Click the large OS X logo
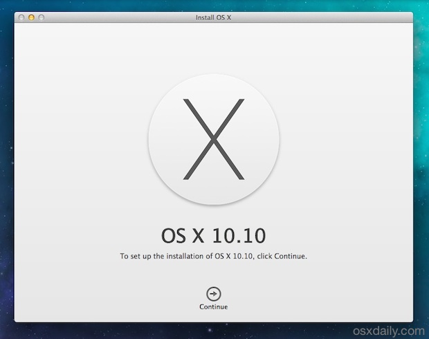This screenshot has height=339, width=429. click(214, 139)
